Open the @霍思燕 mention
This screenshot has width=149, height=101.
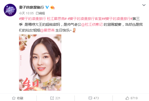coord(47,30)
